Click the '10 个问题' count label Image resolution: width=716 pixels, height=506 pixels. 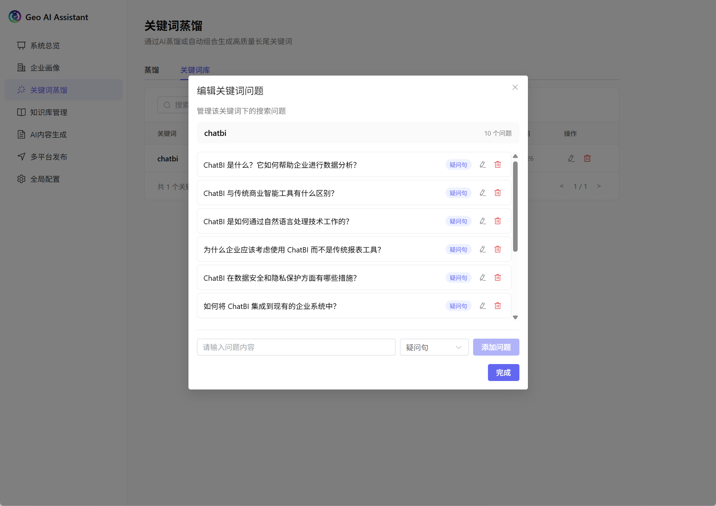(498, 133)
